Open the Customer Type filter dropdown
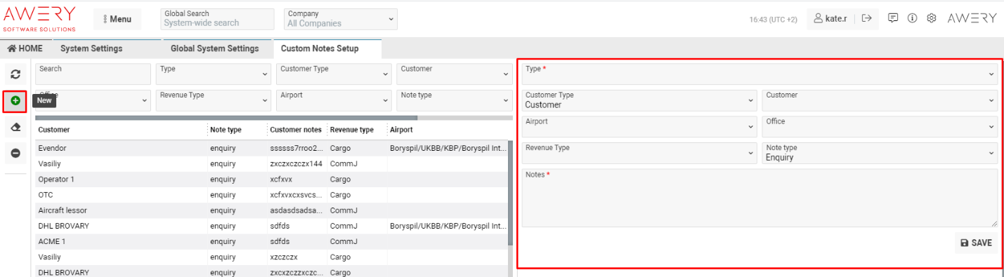Screen dimensions: 1004x277 pyautogui.click(x=334, y=74)
